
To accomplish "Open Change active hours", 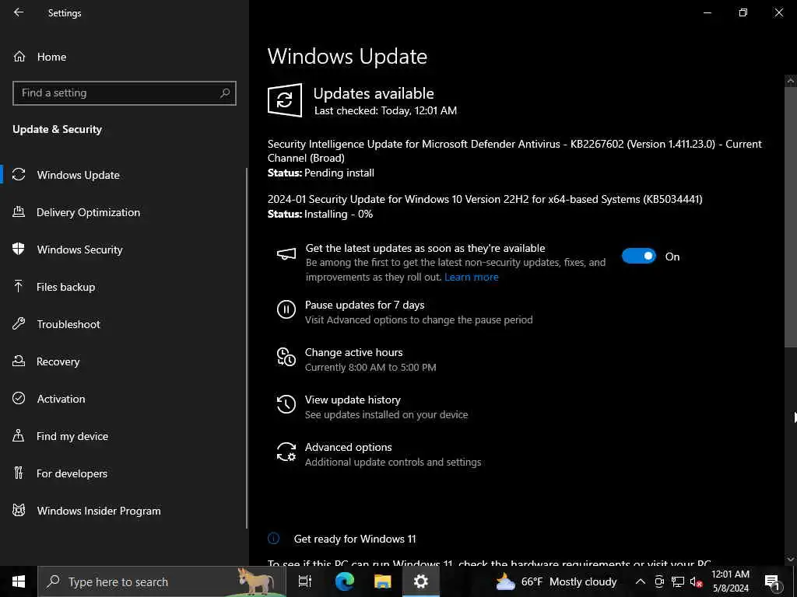I will pos(354,352).
